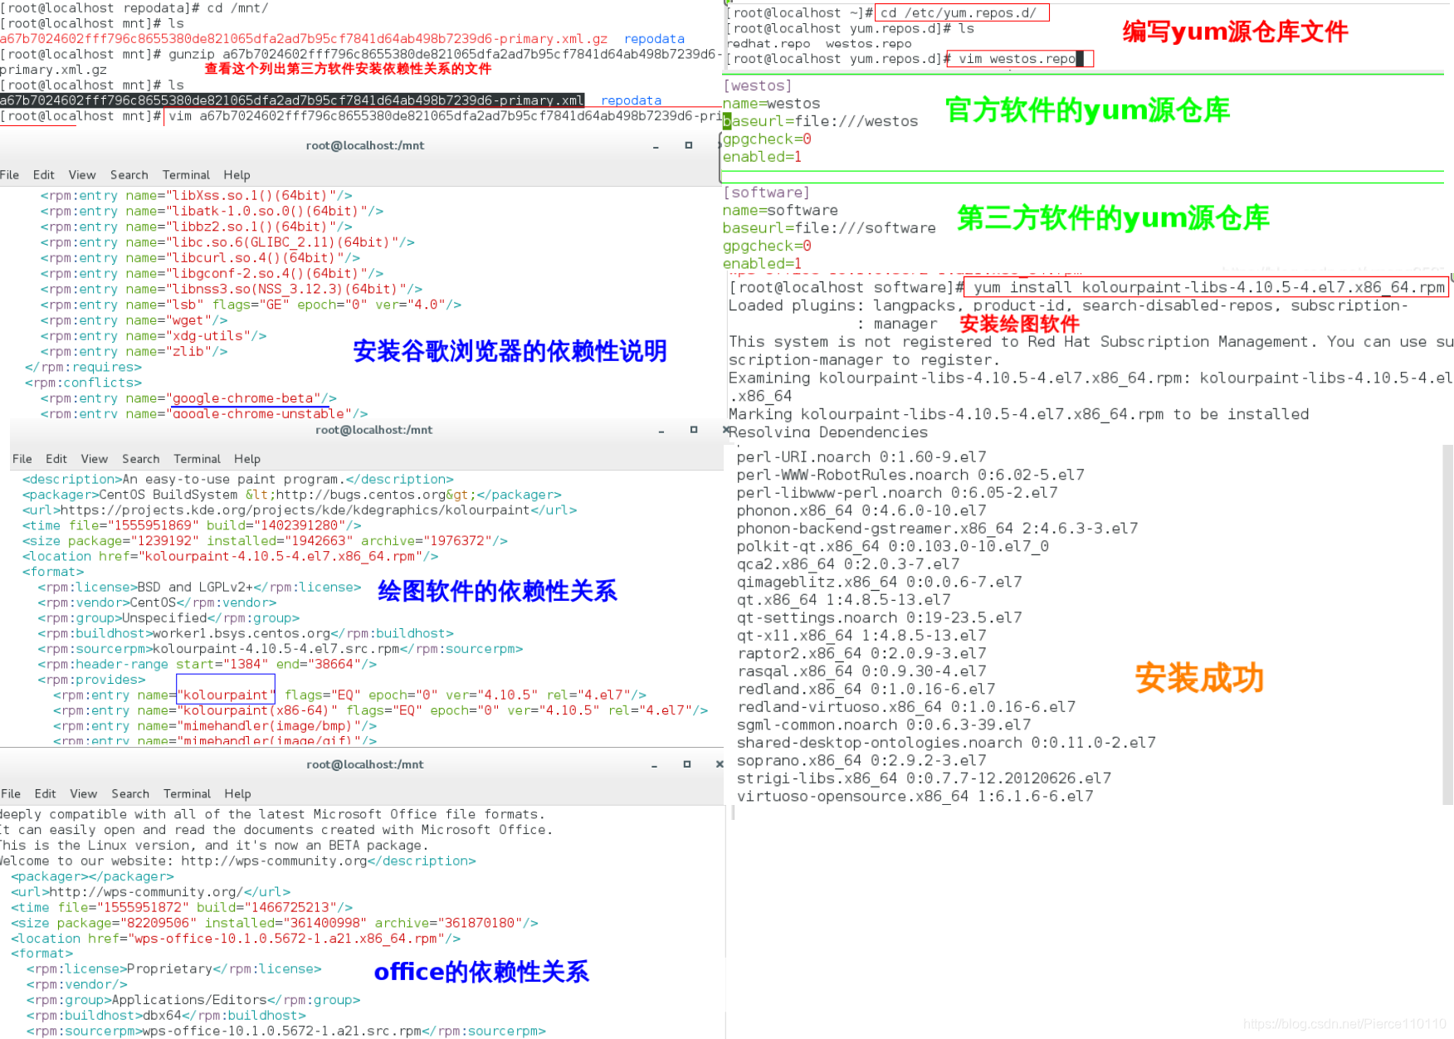The height and width of the screenshot is (1039, 1454).
Task: Open Search menu in the wps-office terminal window
Action: pyautogui.click(x=130, y=794)
